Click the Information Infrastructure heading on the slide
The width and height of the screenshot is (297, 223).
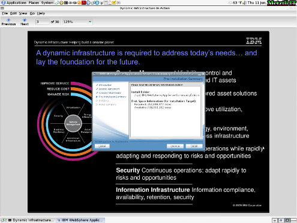pyautogui.click(x=153, y=190)
